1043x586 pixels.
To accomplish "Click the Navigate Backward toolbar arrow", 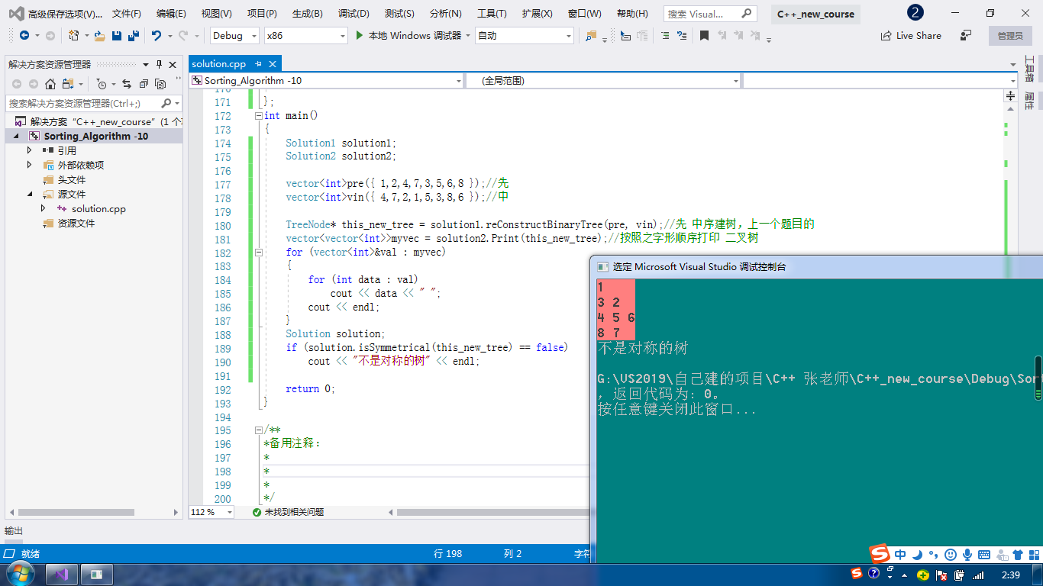I will [x=24, y=36].
